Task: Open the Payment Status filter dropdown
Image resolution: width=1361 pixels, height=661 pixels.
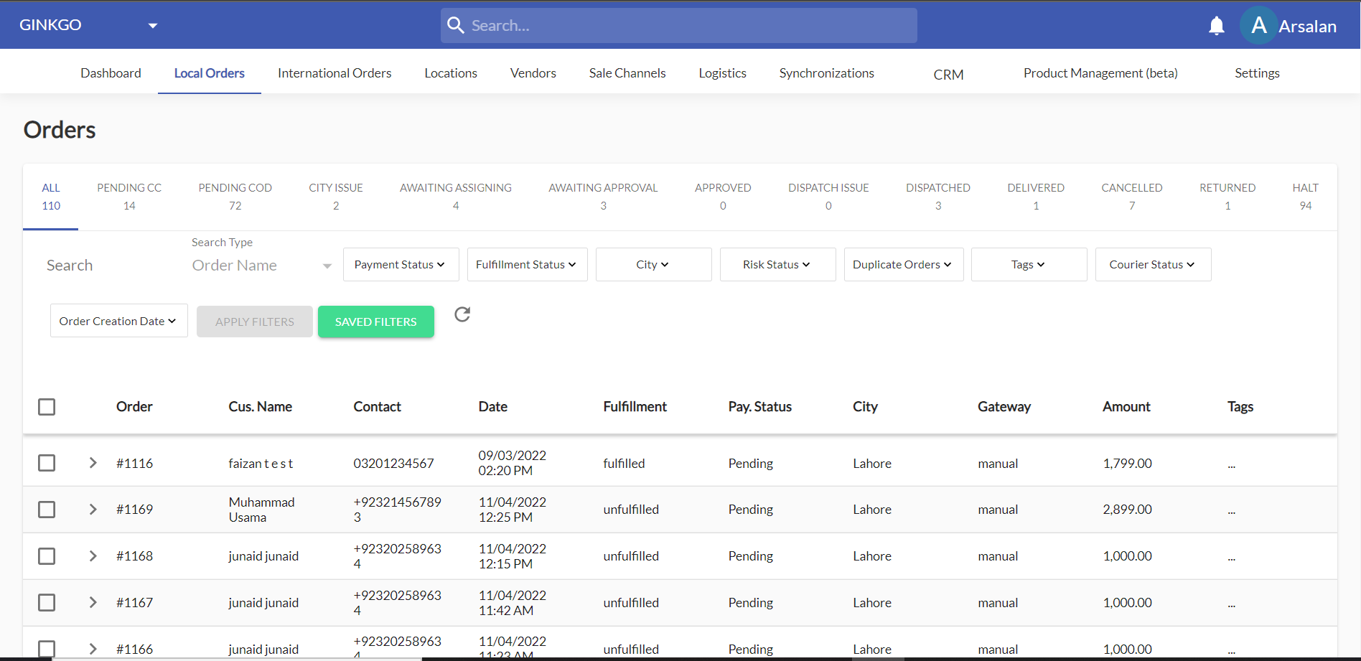Action: point(401,264)
